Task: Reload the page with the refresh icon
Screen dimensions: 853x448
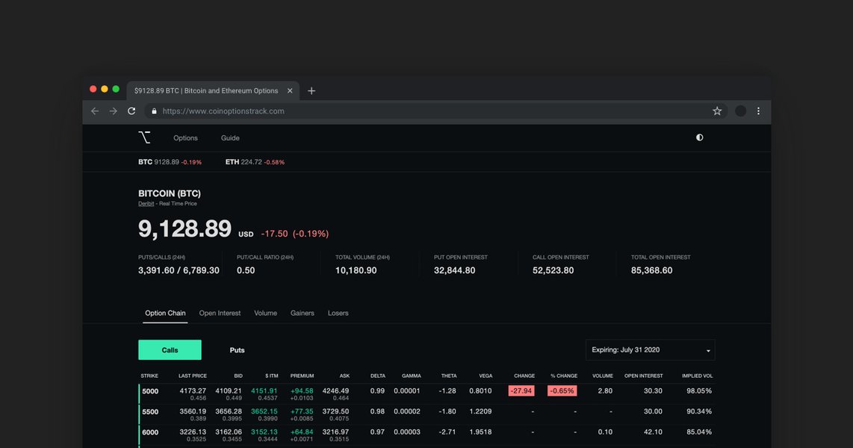Action: point(131,111)
